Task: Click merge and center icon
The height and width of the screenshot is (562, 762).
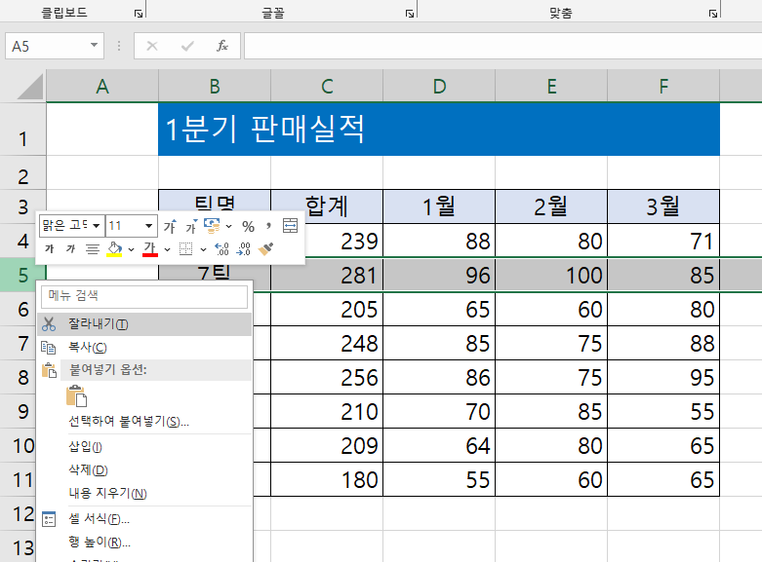Action: 290,226
